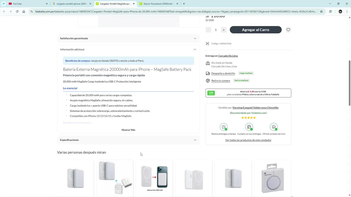This screenshot has height=197, width=351.
Task: Click the CMR savings banner
Action: coord(248,93)
